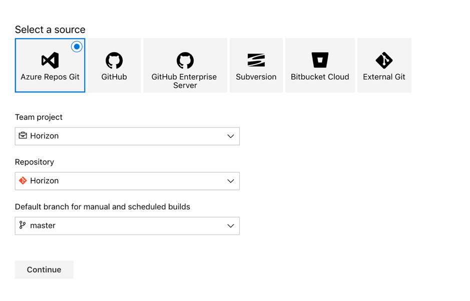Select the Subversion source label
The image size is (470, 301).
tap(256, 77)
